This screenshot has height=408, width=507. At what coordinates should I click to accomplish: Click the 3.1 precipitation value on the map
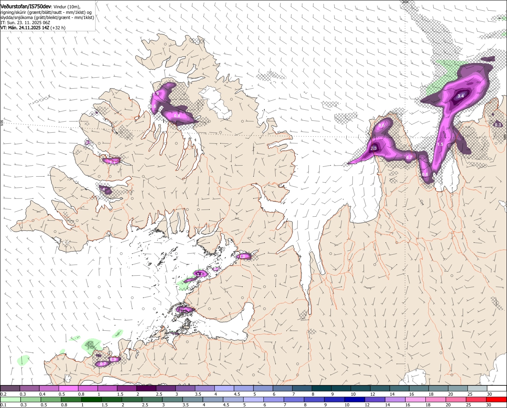(200, 274)
